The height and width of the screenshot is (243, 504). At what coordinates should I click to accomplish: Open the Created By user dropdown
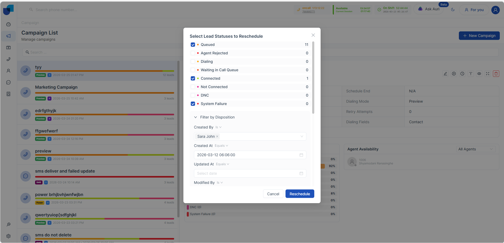coord(250,136)
